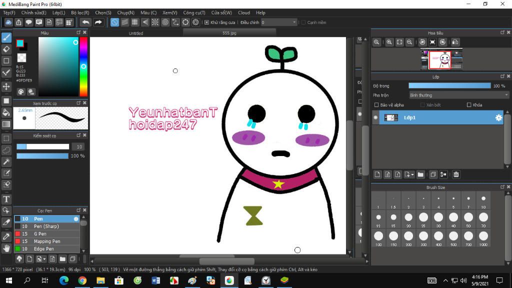Viewport: 512px width, 288px height.
Task: Open Microsoft Word from taskbar
Action: coord(156,280)
